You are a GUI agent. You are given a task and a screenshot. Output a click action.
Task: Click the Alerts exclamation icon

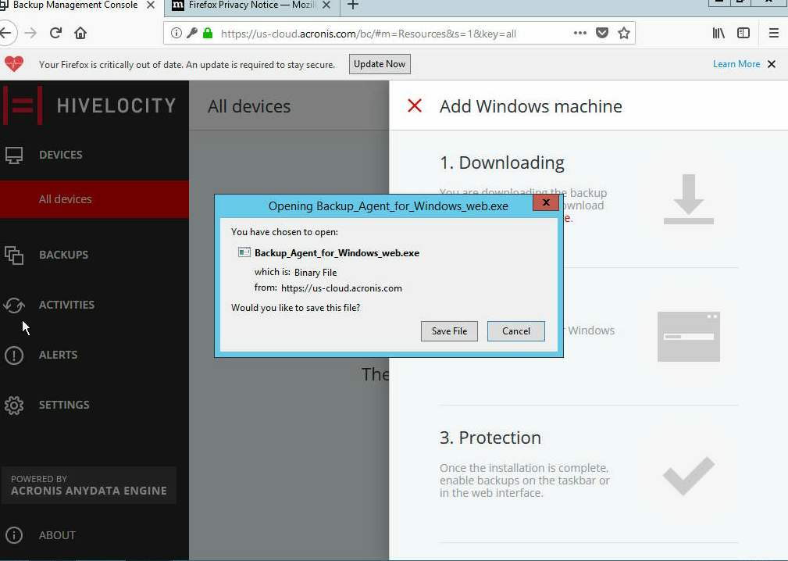pyautogui.click(x=14, y=356)
